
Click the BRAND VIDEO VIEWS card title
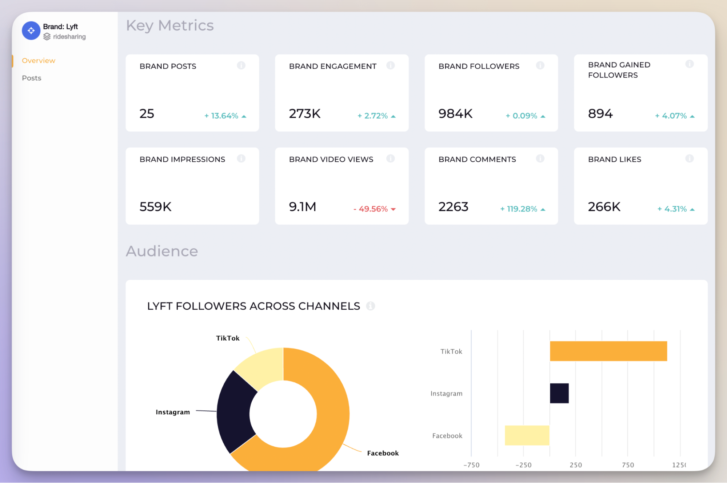point(331,159)
